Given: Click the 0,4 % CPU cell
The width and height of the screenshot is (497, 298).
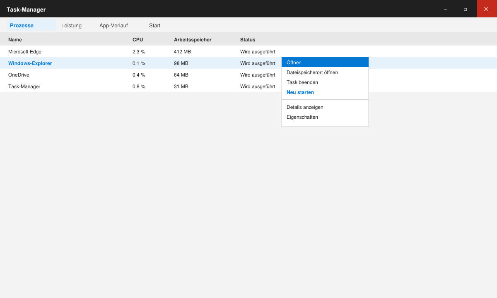Looking at the screenshot, I should (139, 75).
